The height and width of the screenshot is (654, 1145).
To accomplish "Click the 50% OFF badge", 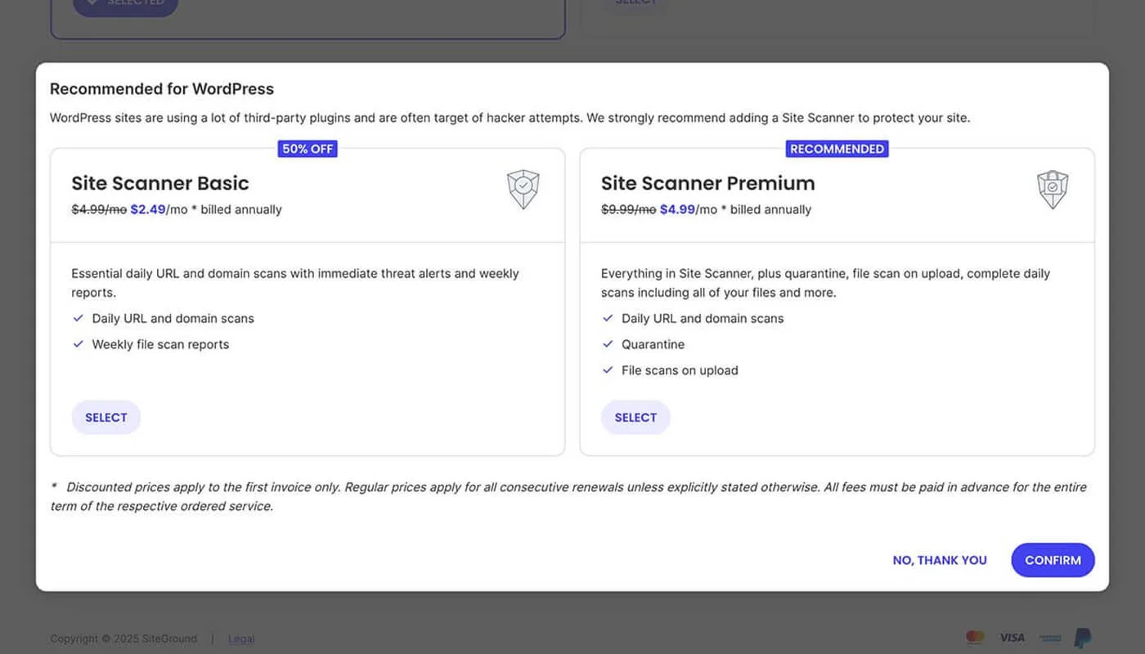I will 308,149.
